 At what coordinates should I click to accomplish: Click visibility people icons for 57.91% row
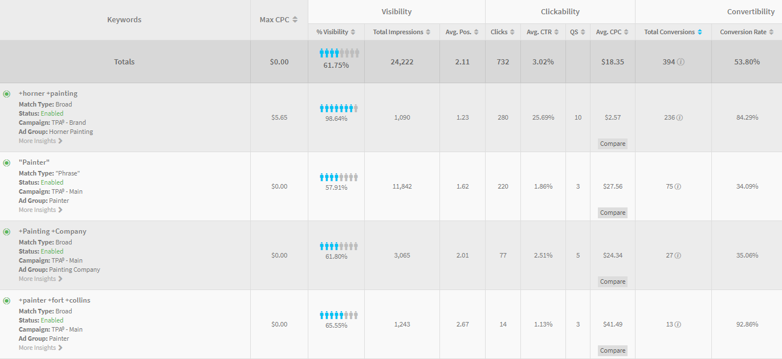(x=339, y=177)
